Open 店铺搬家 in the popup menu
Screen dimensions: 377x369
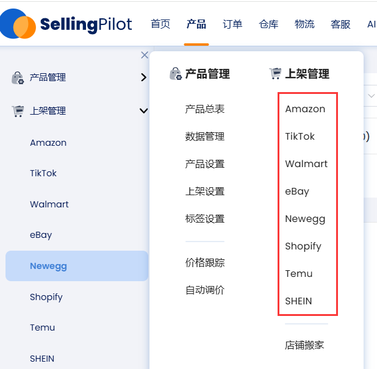(304, 345)
